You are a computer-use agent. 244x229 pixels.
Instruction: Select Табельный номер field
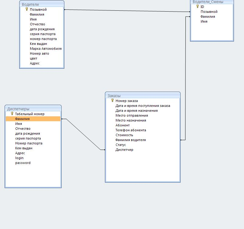pyautogui.click(x=30, y=114)
